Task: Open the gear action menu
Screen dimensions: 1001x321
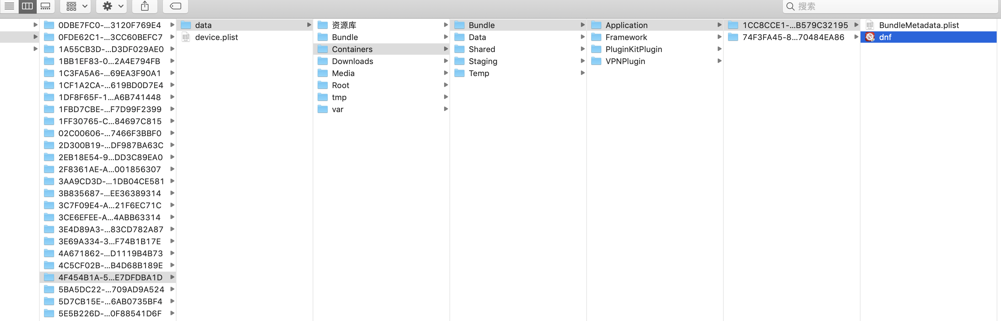Action: click(x=112, y=6)
